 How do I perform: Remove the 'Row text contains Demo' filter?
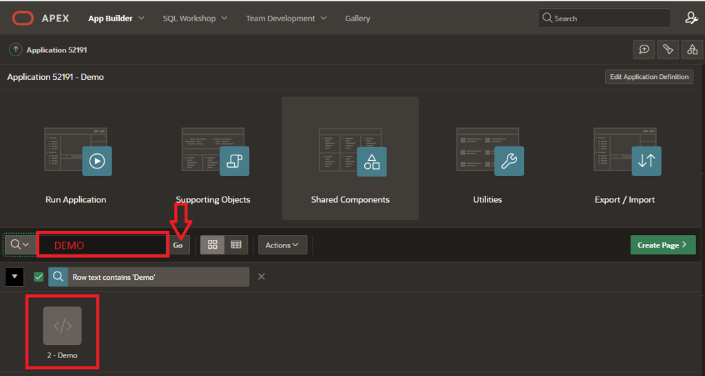[261, 276]
